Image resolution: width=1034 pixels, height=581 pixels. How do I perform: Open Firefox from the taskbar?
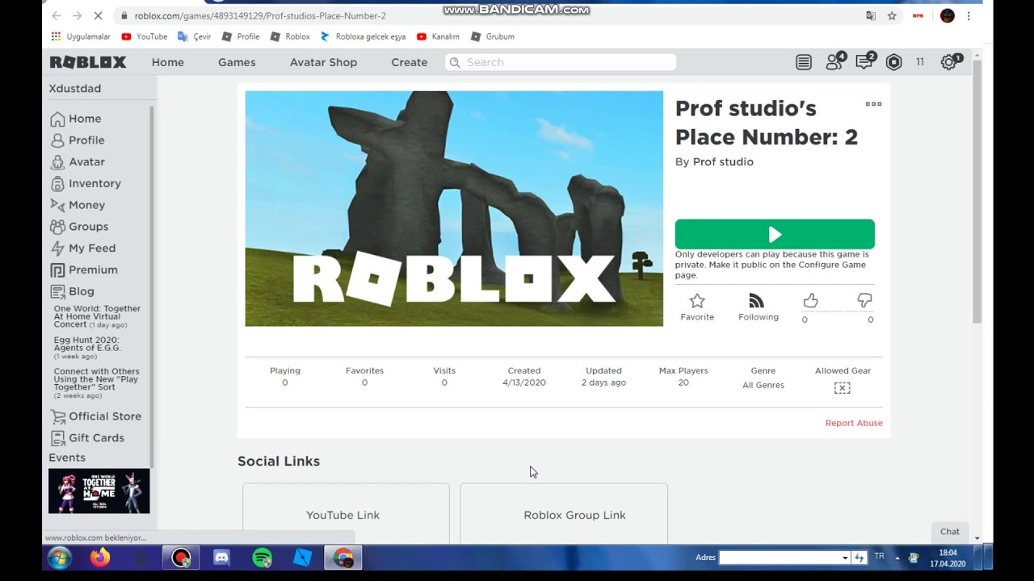click(x=100, y=558)
